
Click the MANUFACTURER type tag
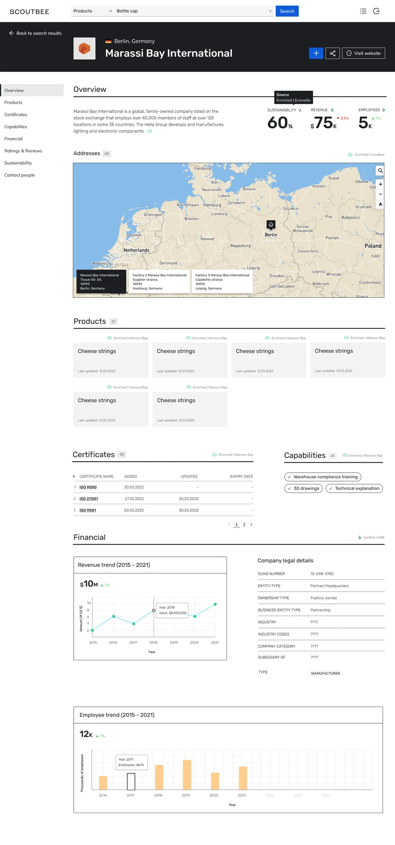[326, 673]
